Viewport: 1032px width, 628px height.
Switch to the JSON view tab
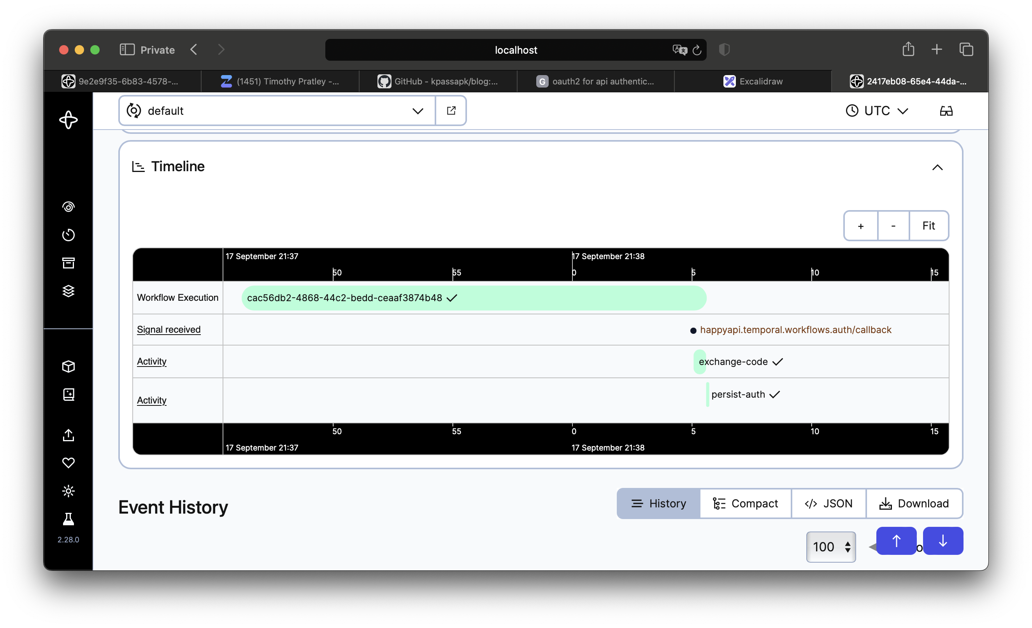pos(828,503)
